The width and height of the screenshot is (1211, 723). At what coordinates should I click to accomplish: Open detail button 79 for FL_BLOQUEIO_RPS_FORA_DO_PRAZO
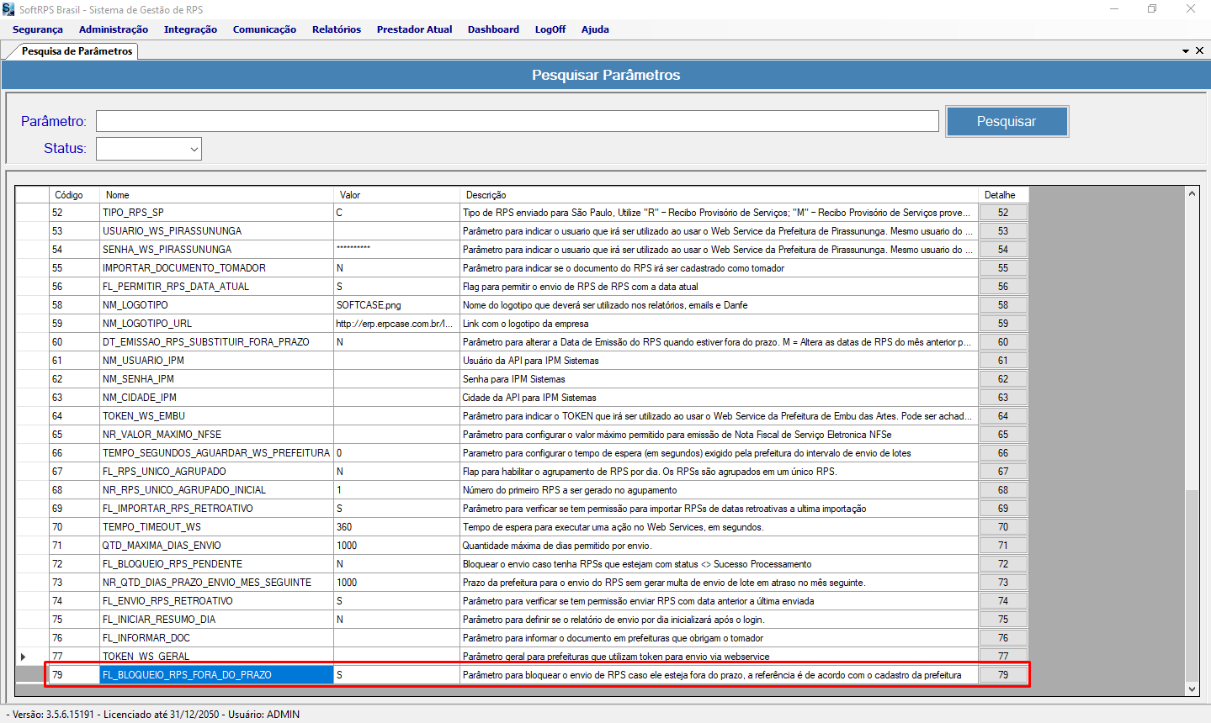tap(1003, 675)
